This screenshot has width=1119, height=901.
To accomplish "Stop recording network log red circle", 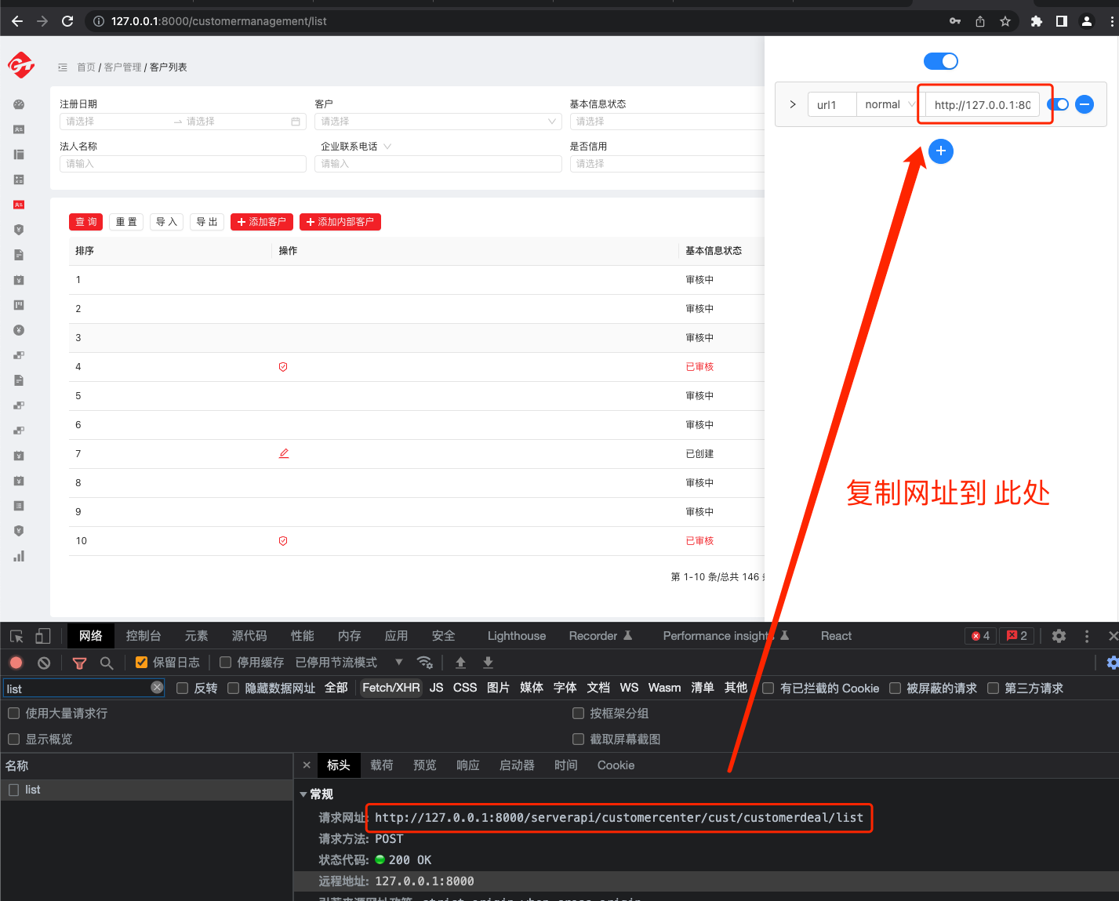I will click(x=16, y=663).
